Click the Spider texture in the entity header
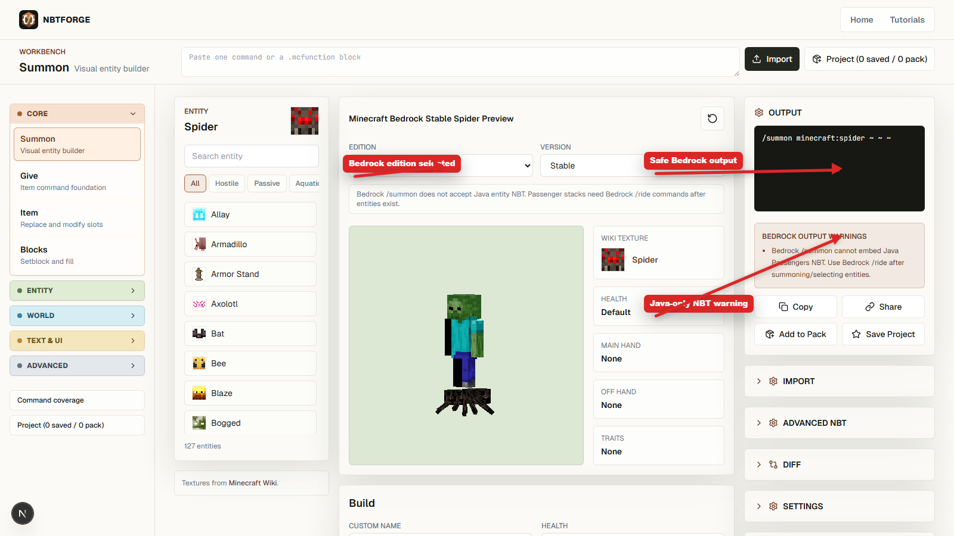Image resolution: width=954 pixels, height=536 pixels. [305, 121]
